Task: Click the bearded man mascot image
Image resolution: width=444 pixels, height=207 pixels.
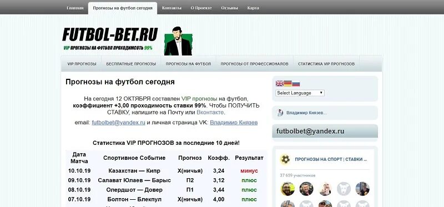Action: click(178, 41)
